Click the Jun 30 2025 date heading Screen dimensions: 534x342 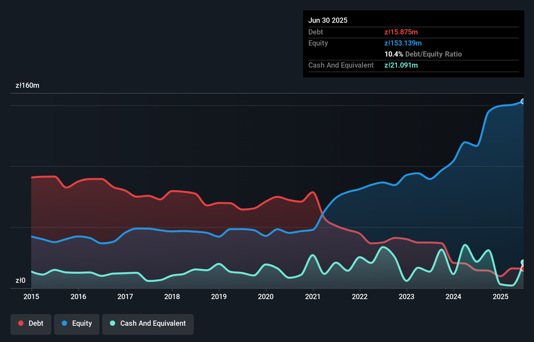tap(328, 20)
